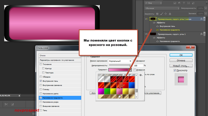This screenshot has width=208, height=116.
Task: Filter layers by shape layer icon
Action: (188, 3)
